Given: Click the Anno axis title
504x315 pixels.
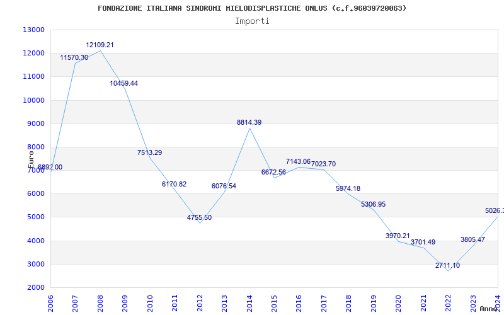Looking at the screenshot, I should tap(488, 309).
